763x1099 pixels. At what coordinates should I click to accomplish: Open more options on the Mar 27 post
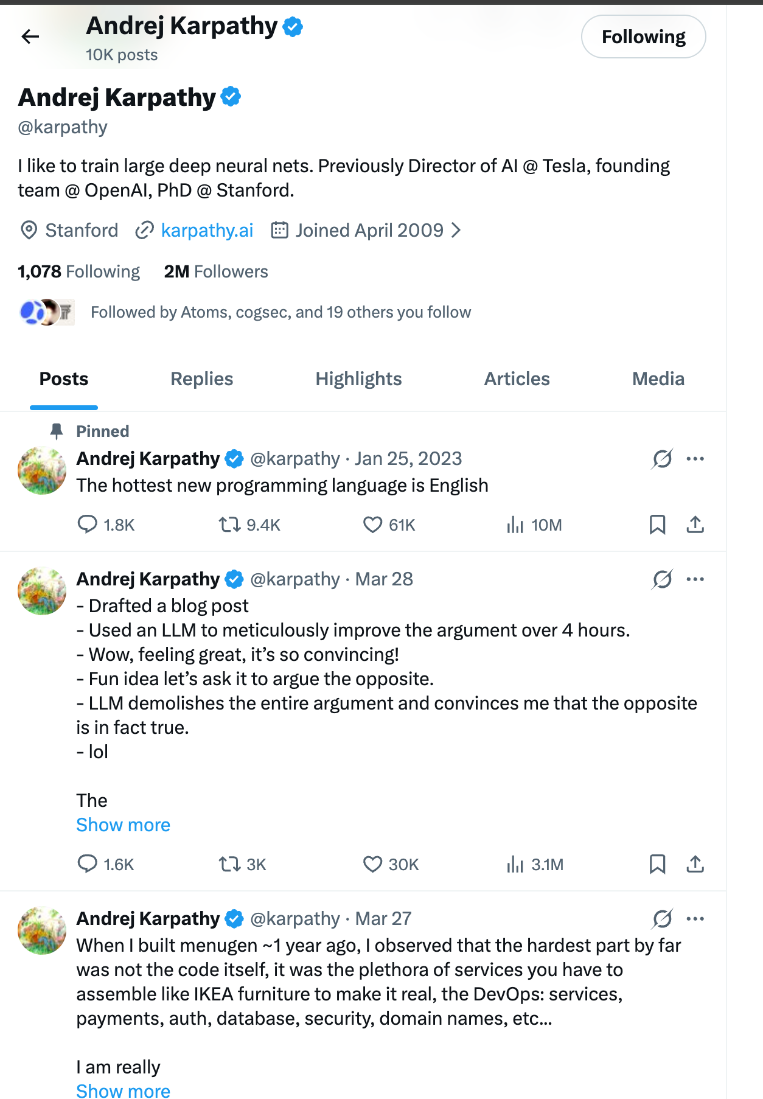pyautogui.click(x=695, y=919)
